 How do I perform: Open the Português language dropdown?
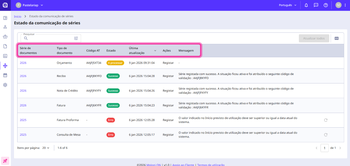pyautogui.click(x=288, y=5)
